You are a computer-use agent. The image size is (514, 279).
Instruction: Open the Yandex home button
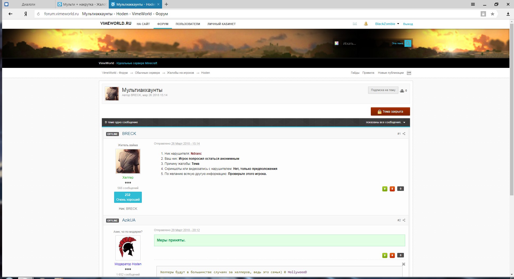[x=26, y=14]
